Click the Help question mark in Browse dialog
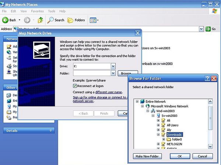The image size is (221, 165). point(208,78)
